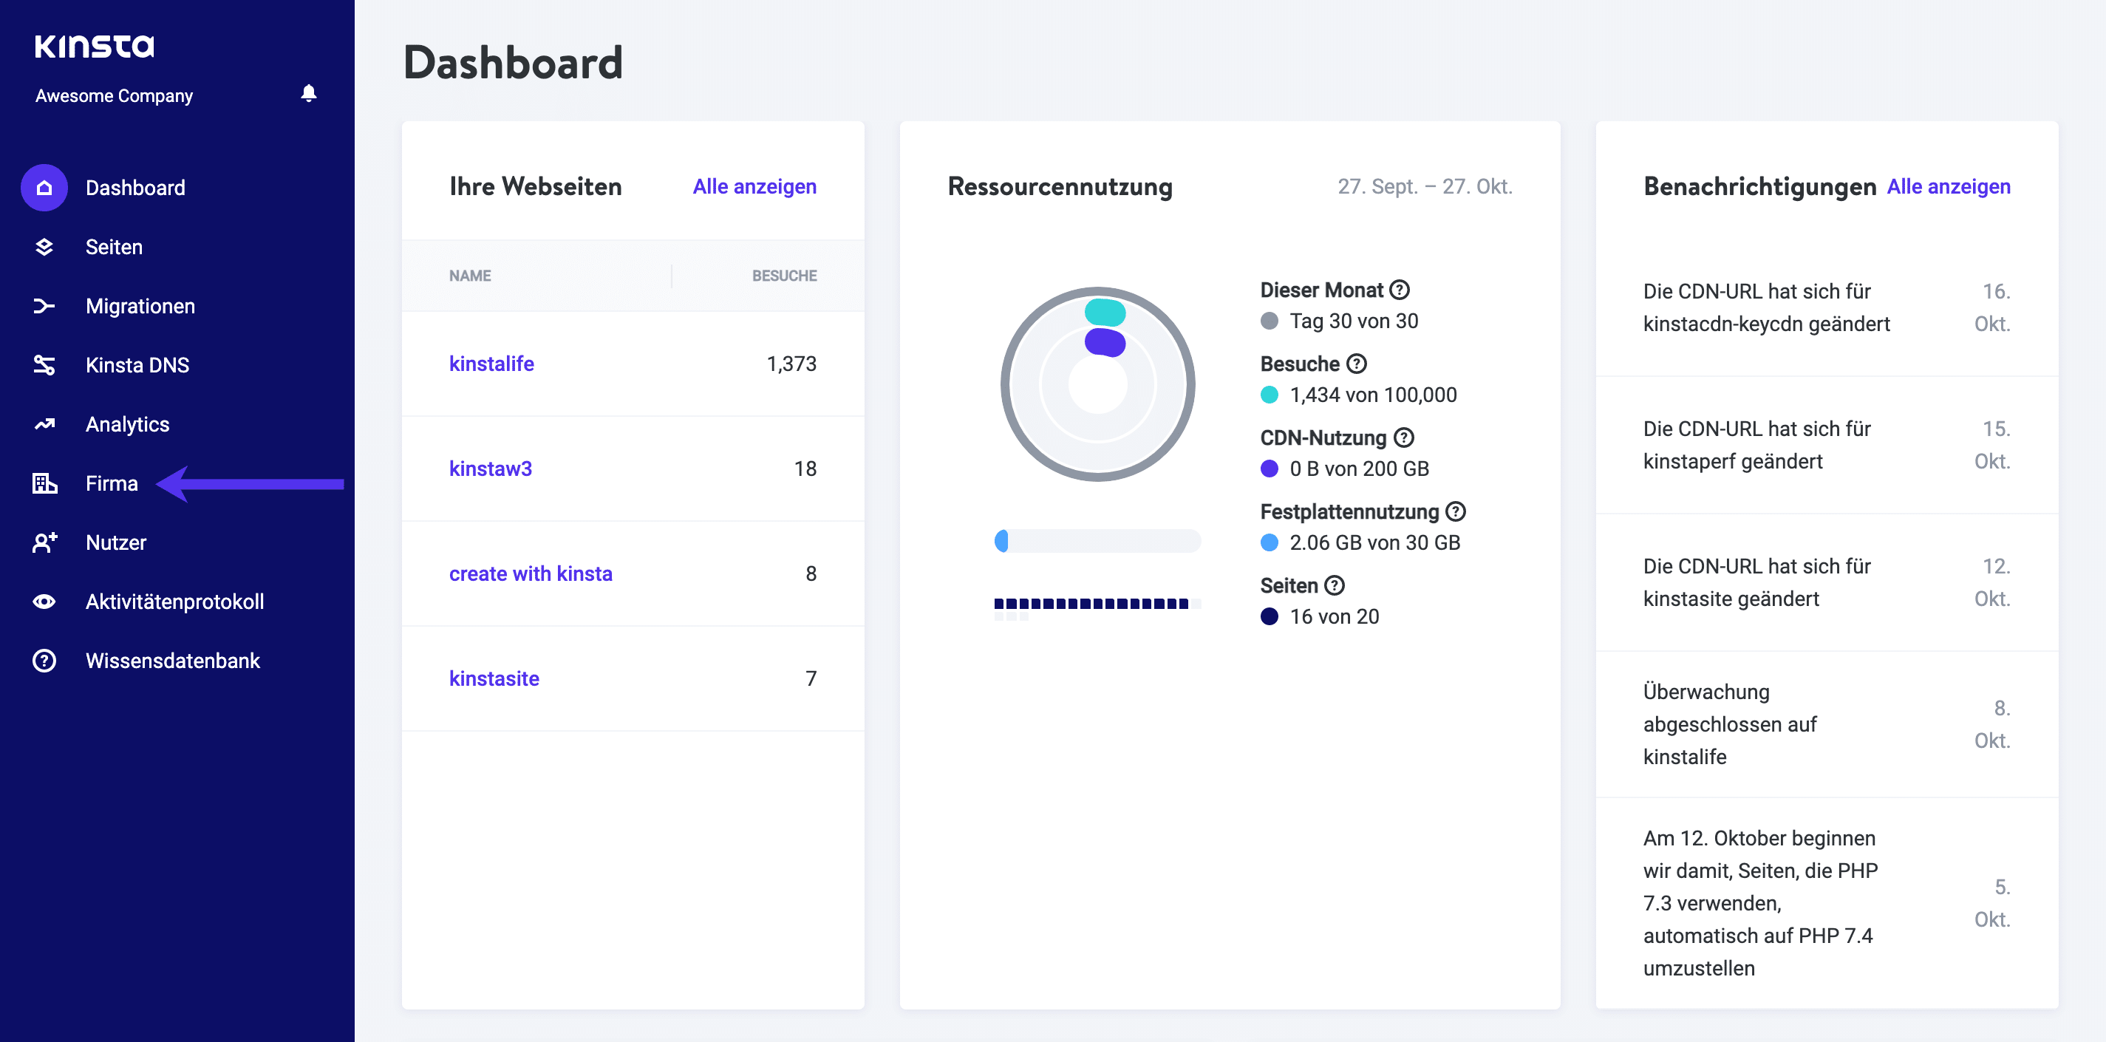Open Aktivitätenprotokoll menu entry
The width and height of the screenshot is (2106, 1042).
pyautogui.click(x=175, y=602)
